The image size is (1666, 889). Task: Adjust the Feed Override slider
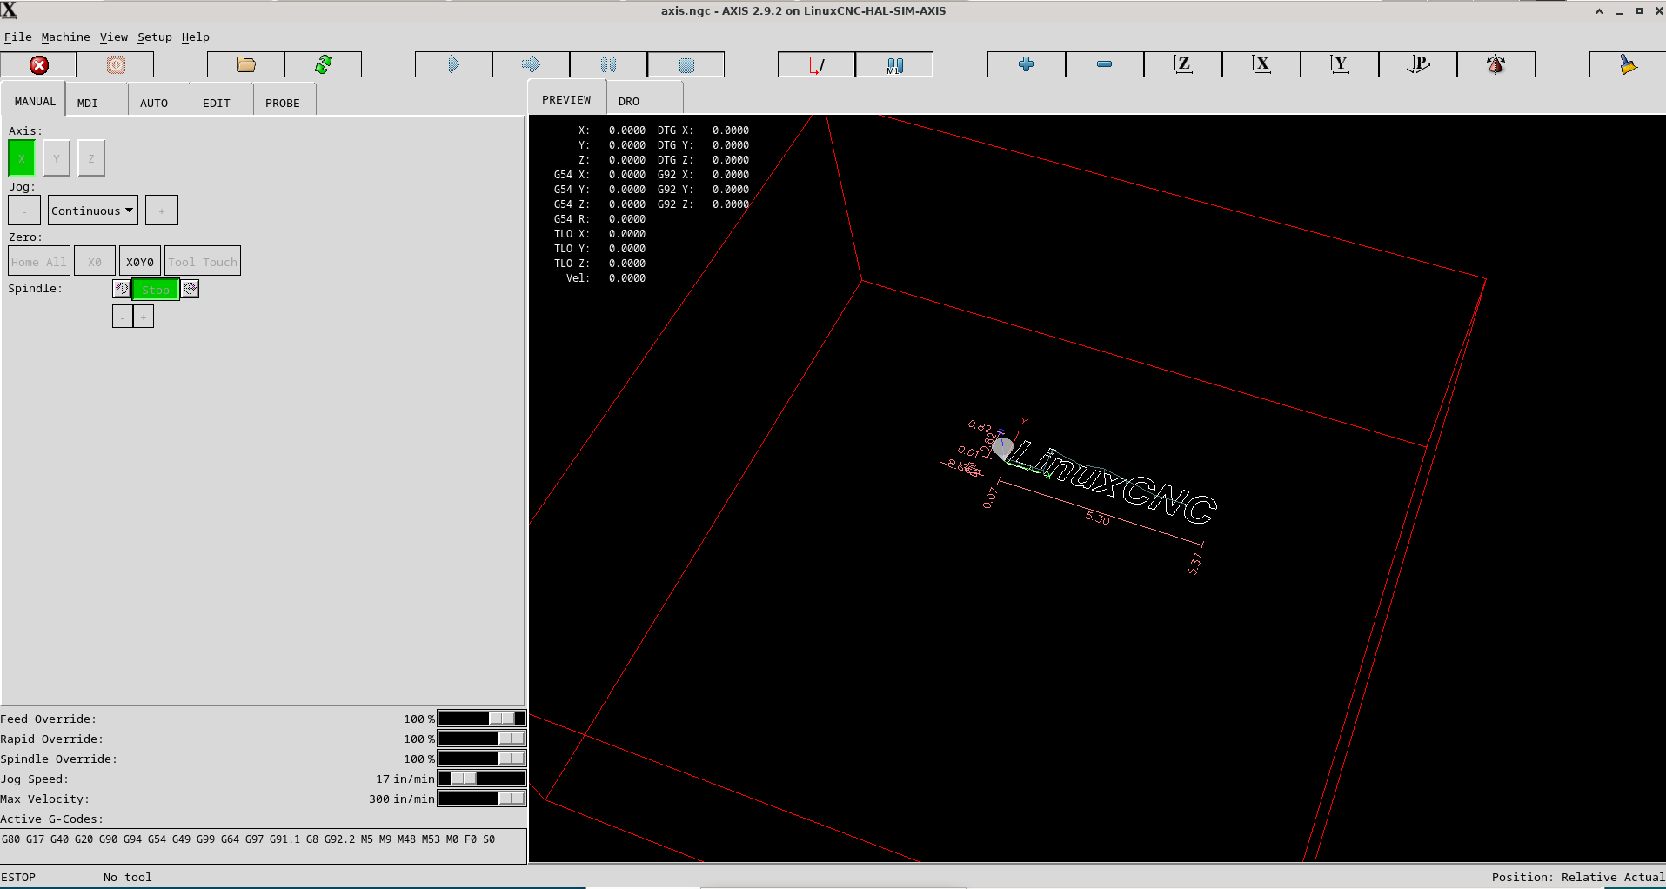click(501, 719)
